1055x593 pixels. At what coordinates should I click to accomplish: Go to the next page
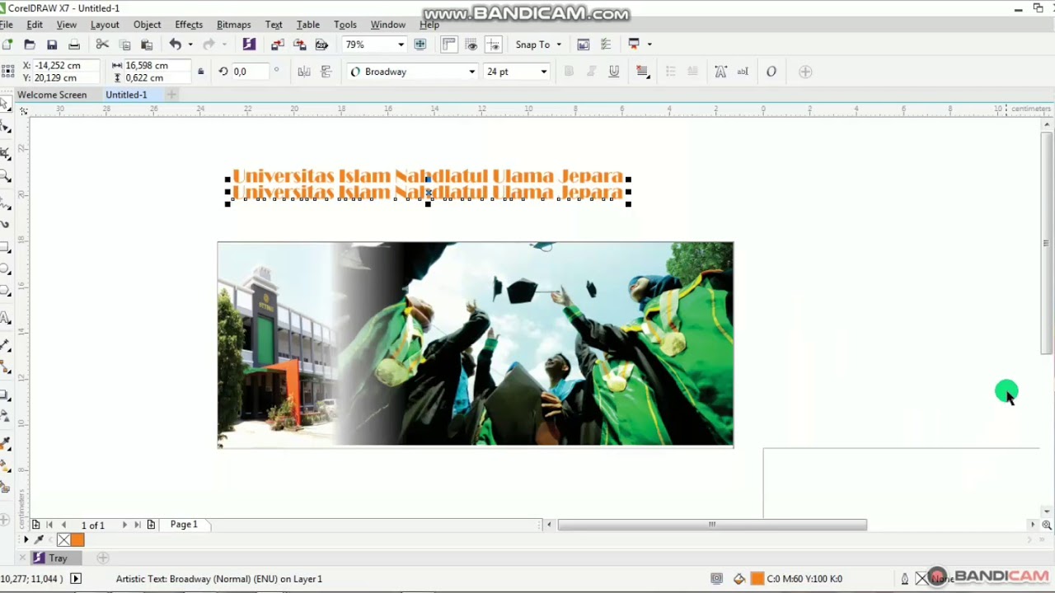[124, 525]
